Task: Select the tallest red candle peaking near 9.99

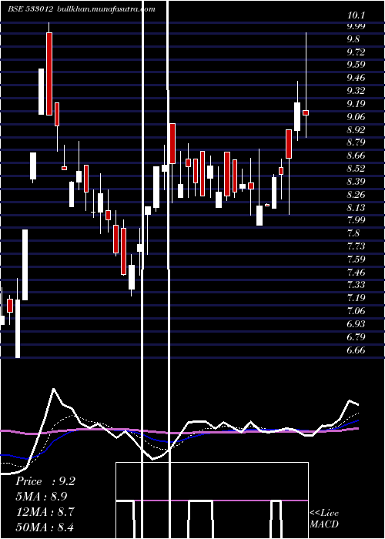Action: [x=49, y=74]
